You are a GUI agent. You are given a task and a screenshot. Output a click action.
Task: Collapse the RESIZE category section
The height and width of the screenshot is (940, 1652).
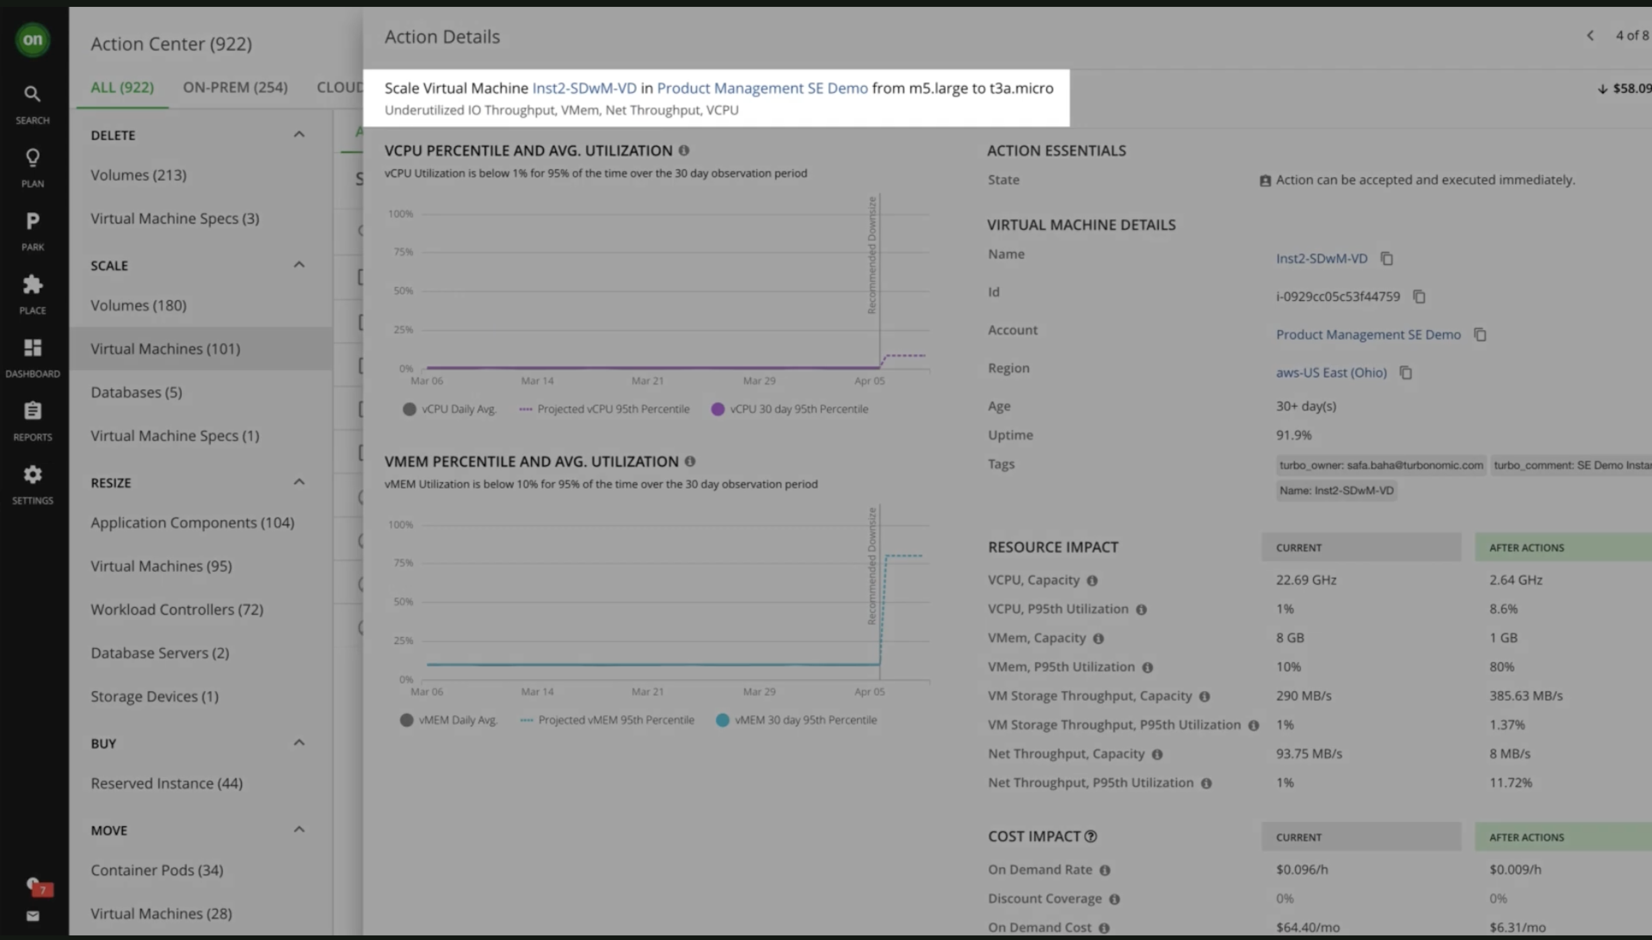(x=298, y=482)
